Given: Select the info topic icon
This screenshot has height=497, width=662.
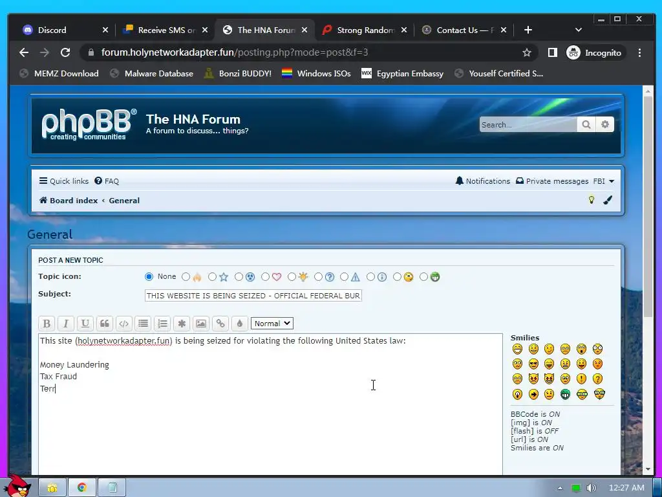Looking at the screenshot, I should 370,277.
